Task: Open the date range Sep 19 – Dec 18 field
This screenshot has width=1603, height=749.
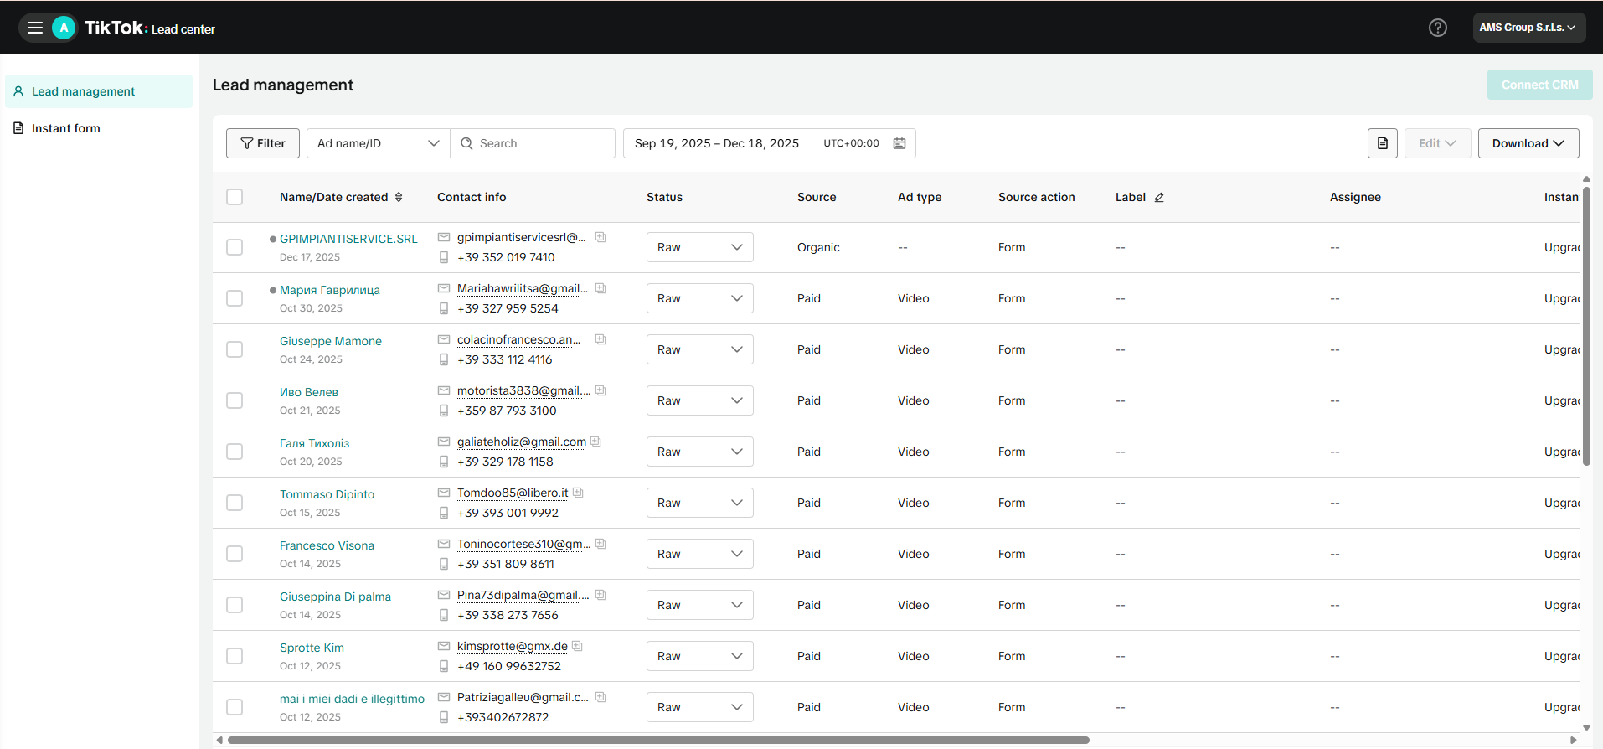Action: (x=770, y=143)
